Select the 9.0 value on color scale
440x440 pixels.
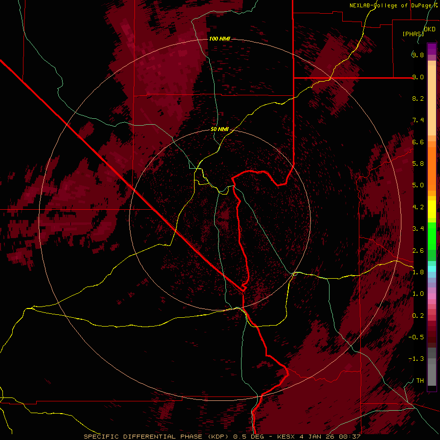(418, 77)
